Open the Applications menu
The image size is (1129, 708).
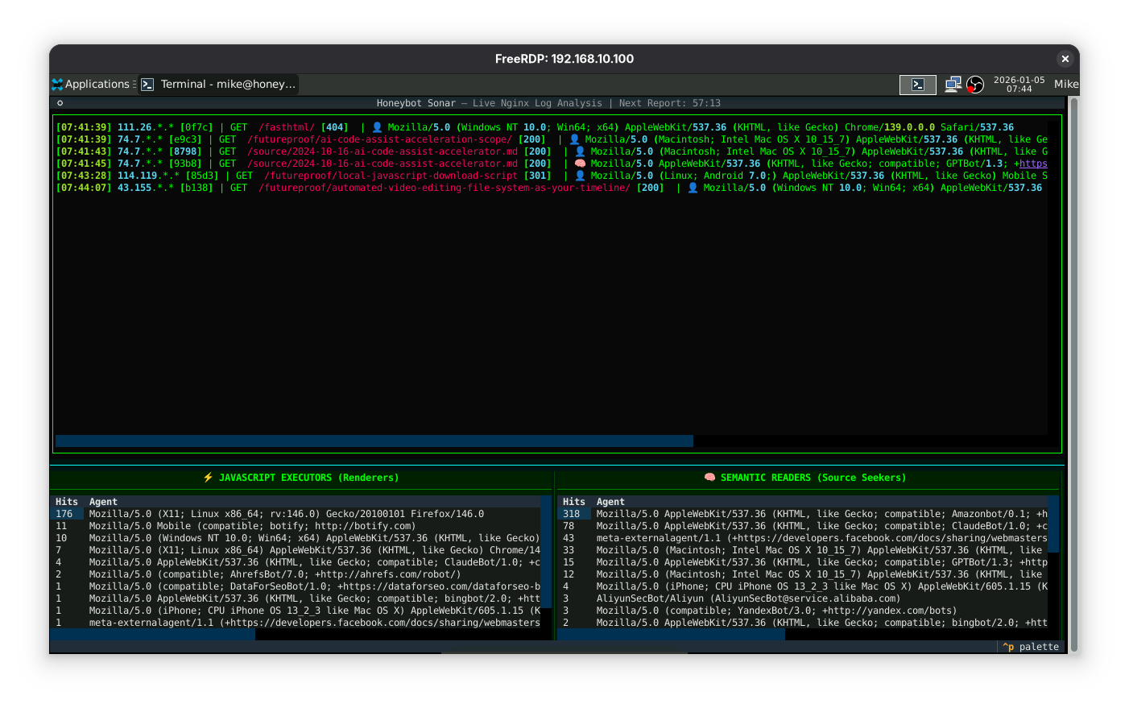tap(90, 85)
